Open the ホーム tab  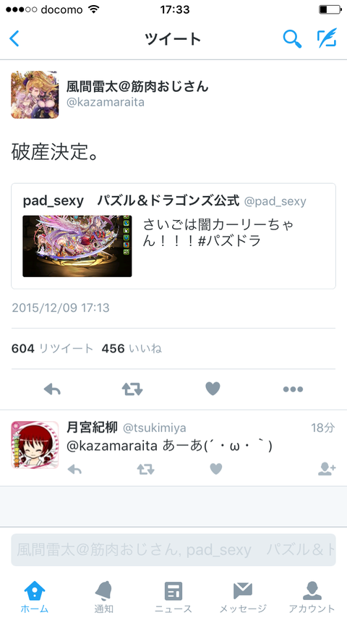(35, 597)
